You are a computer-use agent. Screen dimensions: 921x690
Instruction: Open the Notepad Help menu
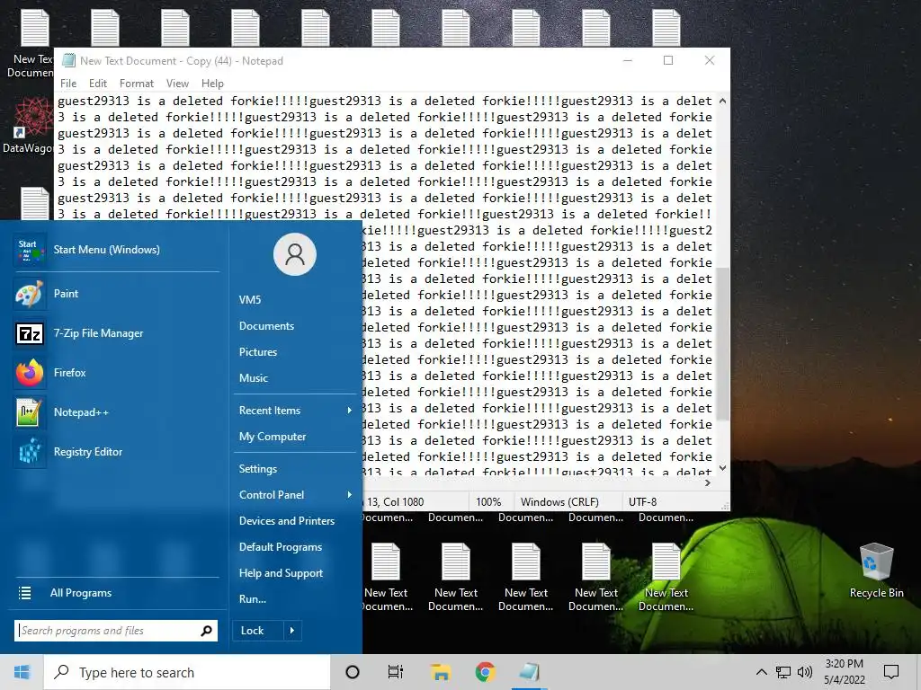pyautogui.click(x=212, y=84)
